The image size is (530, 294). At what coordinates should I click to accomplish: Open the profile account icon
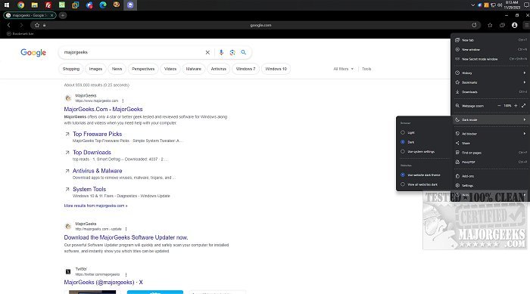(x=514, y=25)
